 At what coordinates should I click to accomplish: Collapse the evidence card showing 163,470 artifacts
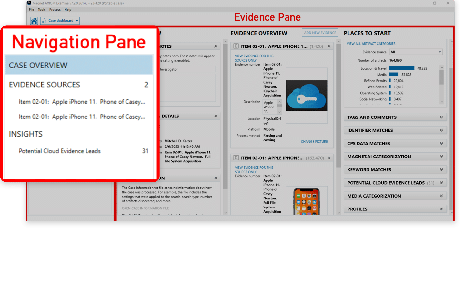(329, 158)
